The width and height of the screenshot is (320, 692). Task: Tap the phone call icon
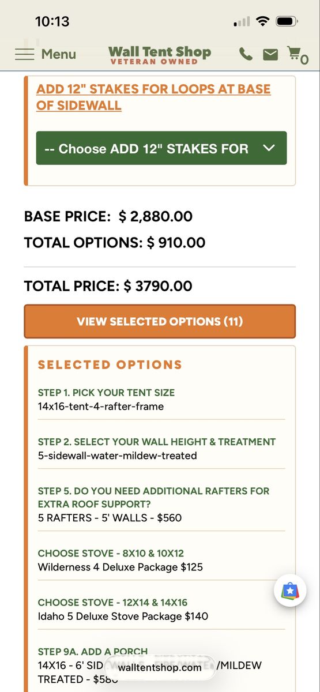coord(246,54)
